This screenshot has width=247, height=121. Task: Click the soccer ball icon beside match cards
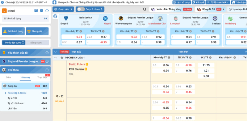coord(55,16)
